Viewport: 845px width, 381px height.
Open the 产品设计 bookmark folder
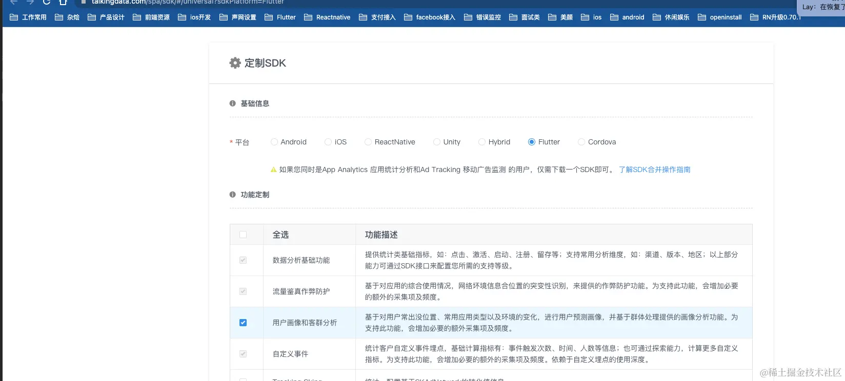pyautogui.click(x=106, y=17)
